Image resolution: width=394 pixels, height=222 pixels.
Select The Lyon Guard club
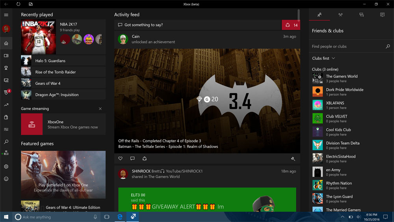click(351, 199)
